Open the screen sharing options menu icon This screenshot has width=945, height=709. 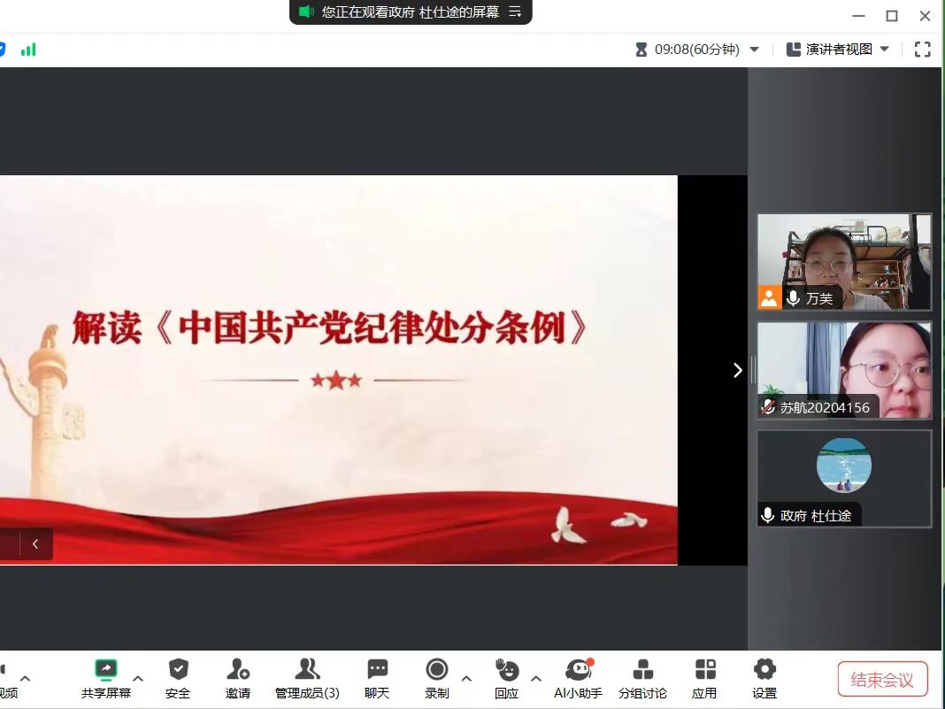(x=515, y=12)
